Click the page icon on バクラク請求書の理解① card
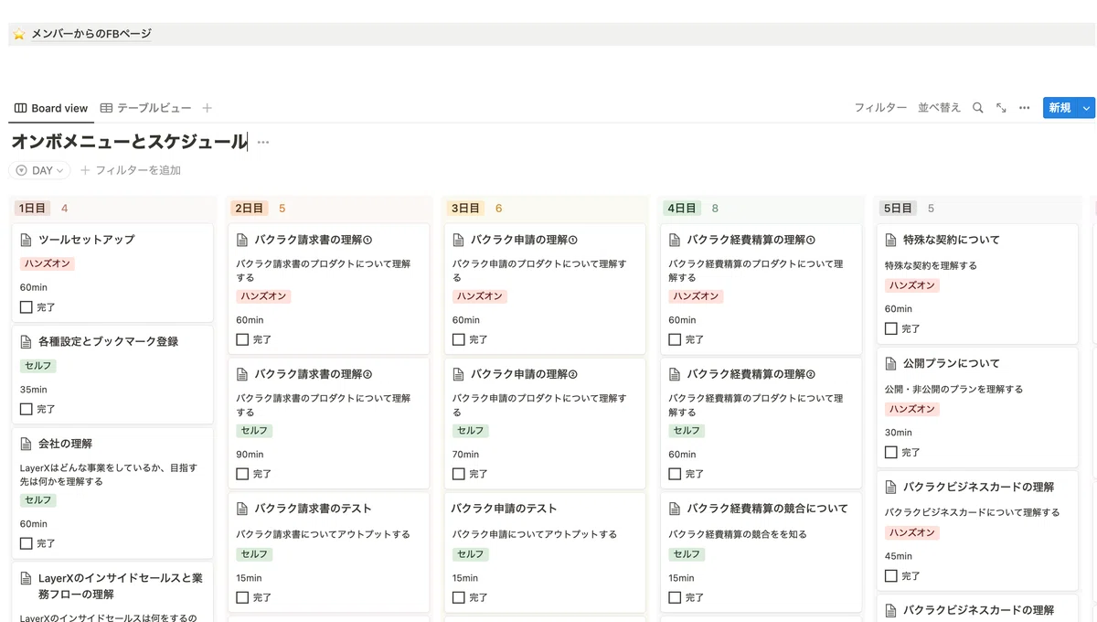 coord(242,240)
